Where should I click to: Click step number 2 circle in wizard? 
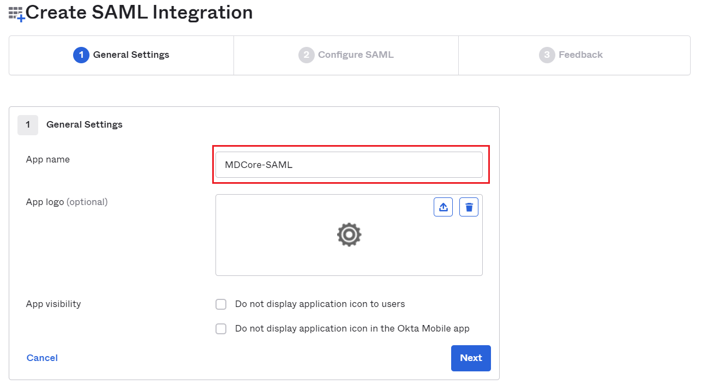[x=307, y=55]
